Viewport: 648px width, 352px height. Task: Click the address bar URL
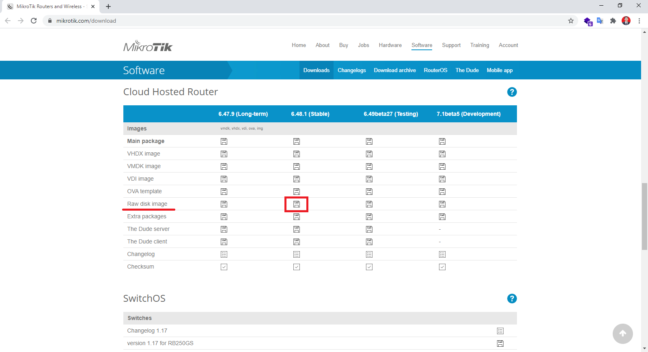[86, 21]
